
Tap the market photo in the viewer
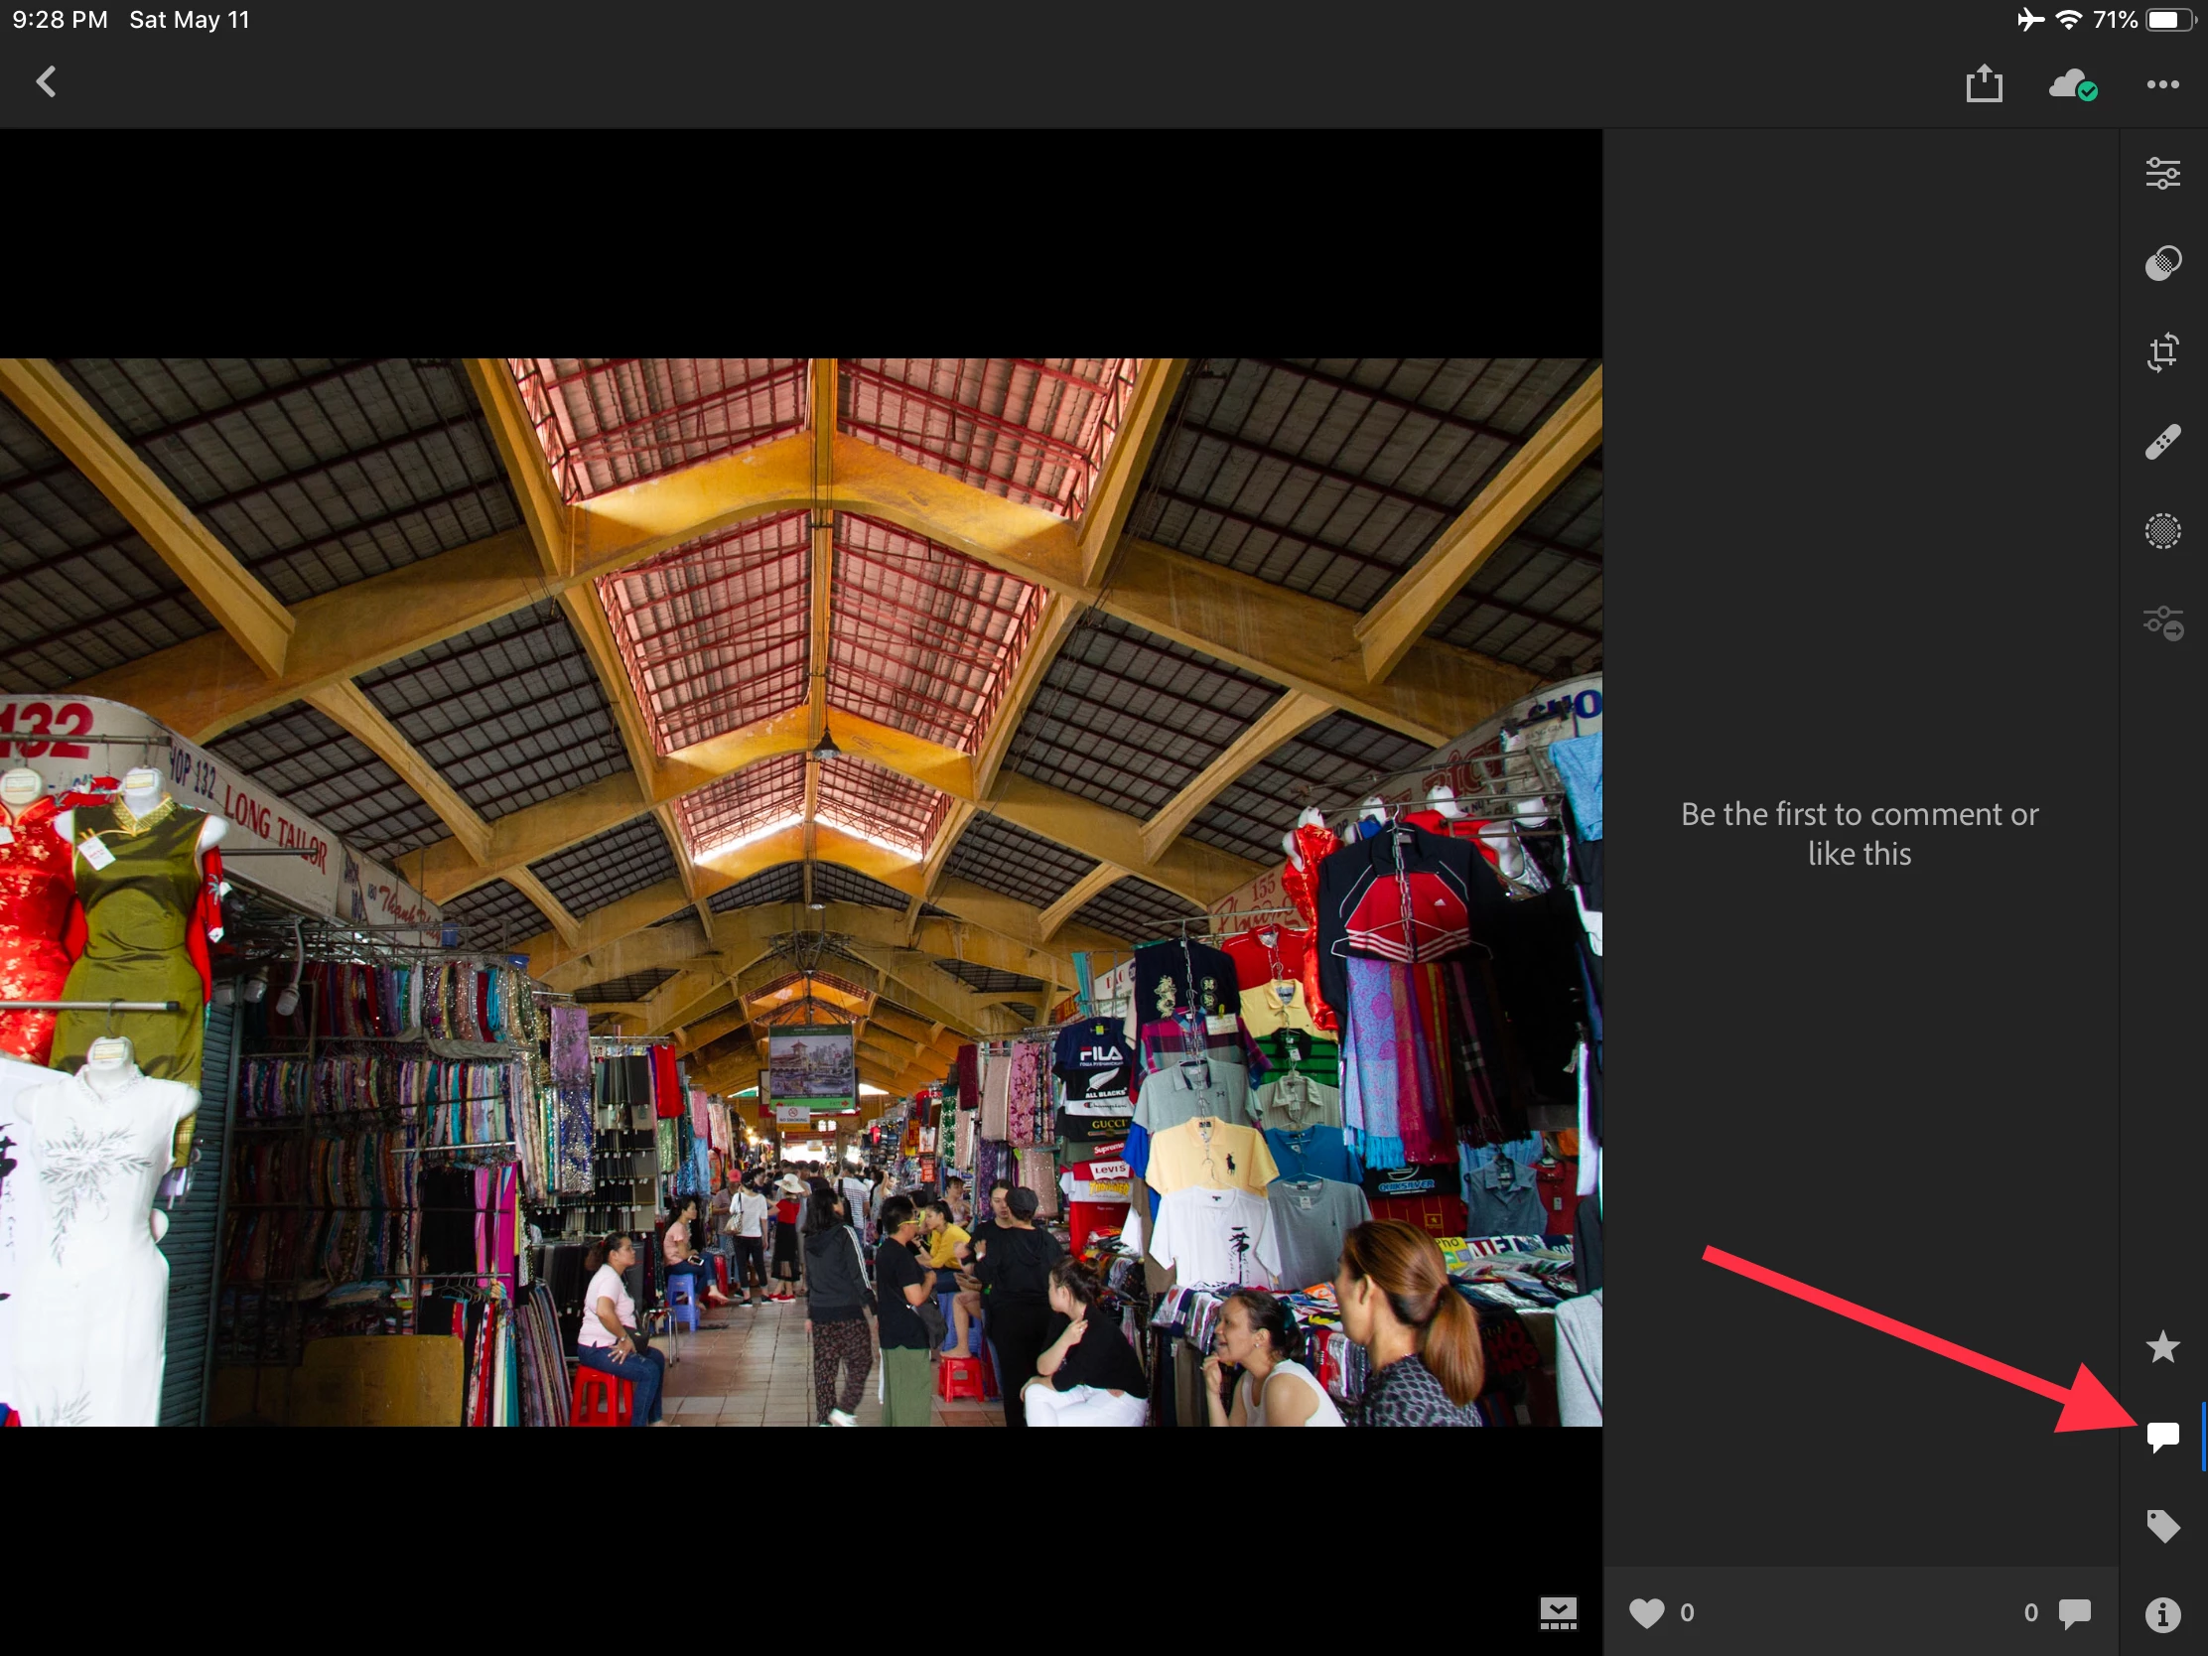(800, 892)
